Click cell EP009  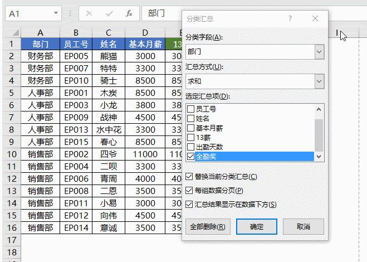(x=76, y=118)
